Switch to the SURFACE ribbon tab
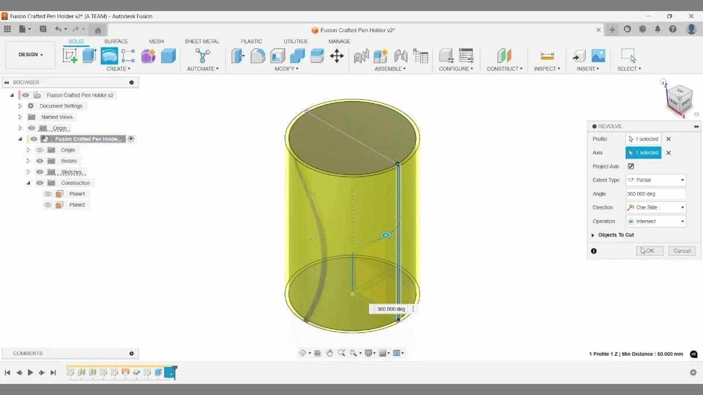The image size is (703, 395). pos(116,41)
